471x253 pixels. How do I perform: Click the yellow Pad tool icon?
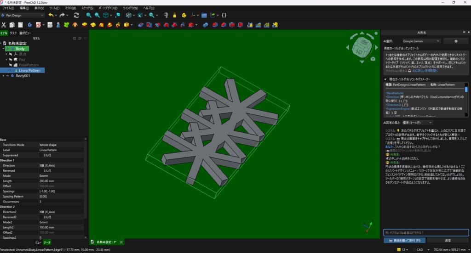(85, 25)
